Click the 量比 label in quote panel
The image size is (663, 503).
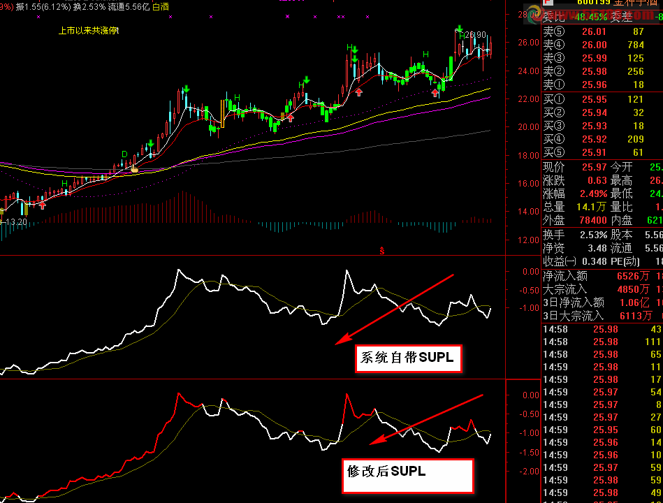621,207
